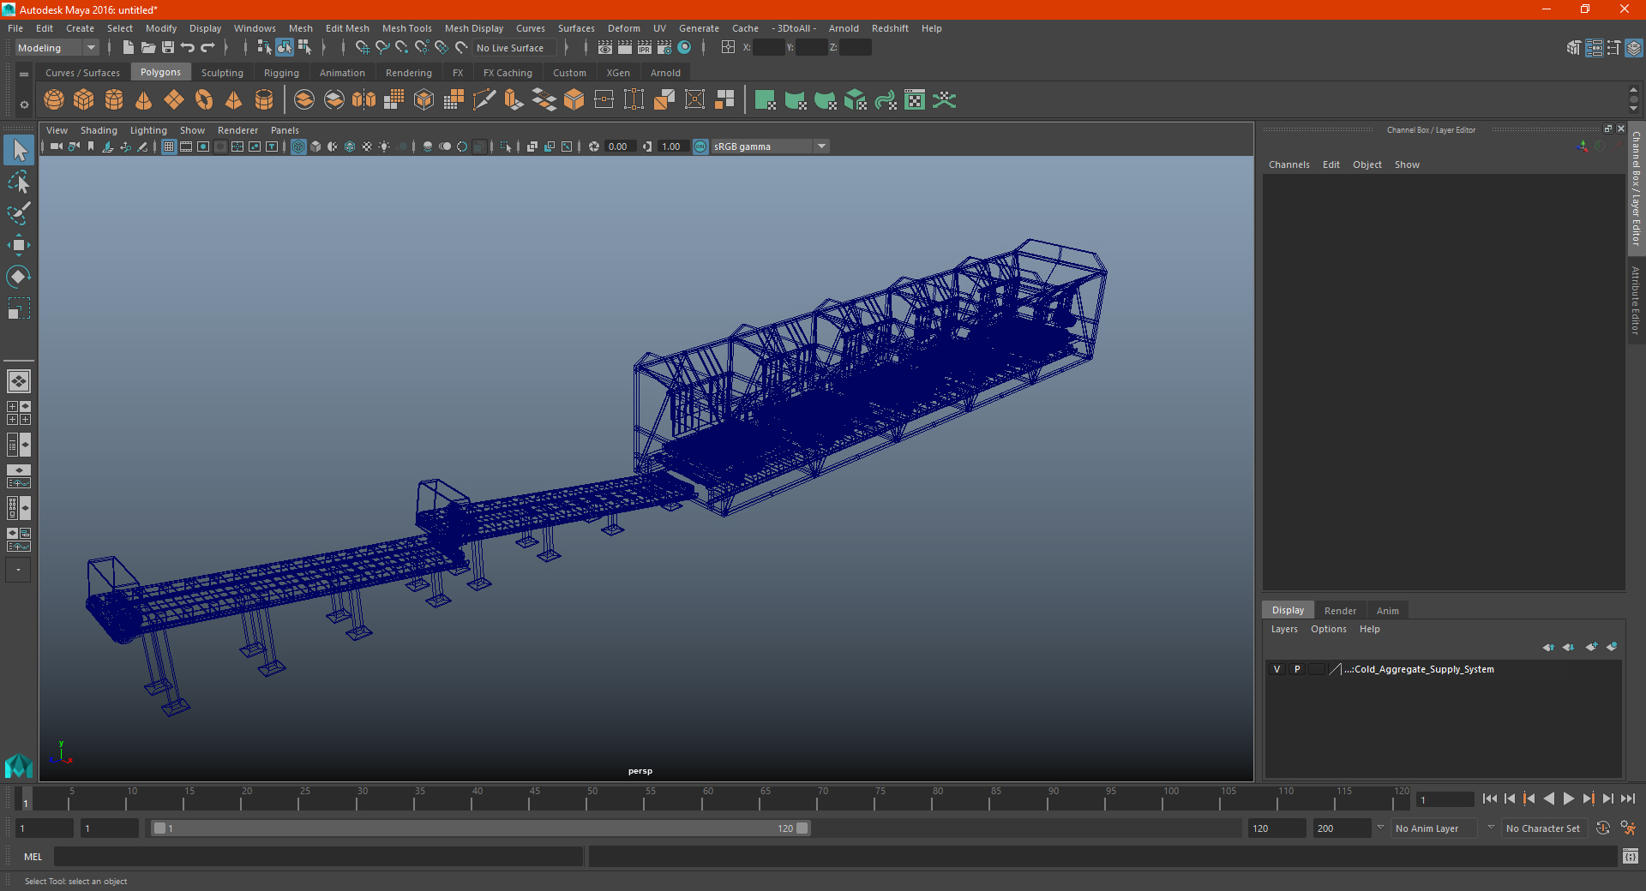
Task: Create a polygon plane from the shelf
Action: coord(174,100)
